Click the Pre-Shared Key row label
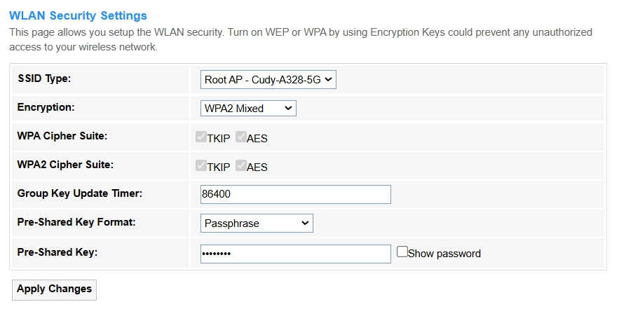619x309 pixels. (x=57, y=252)
